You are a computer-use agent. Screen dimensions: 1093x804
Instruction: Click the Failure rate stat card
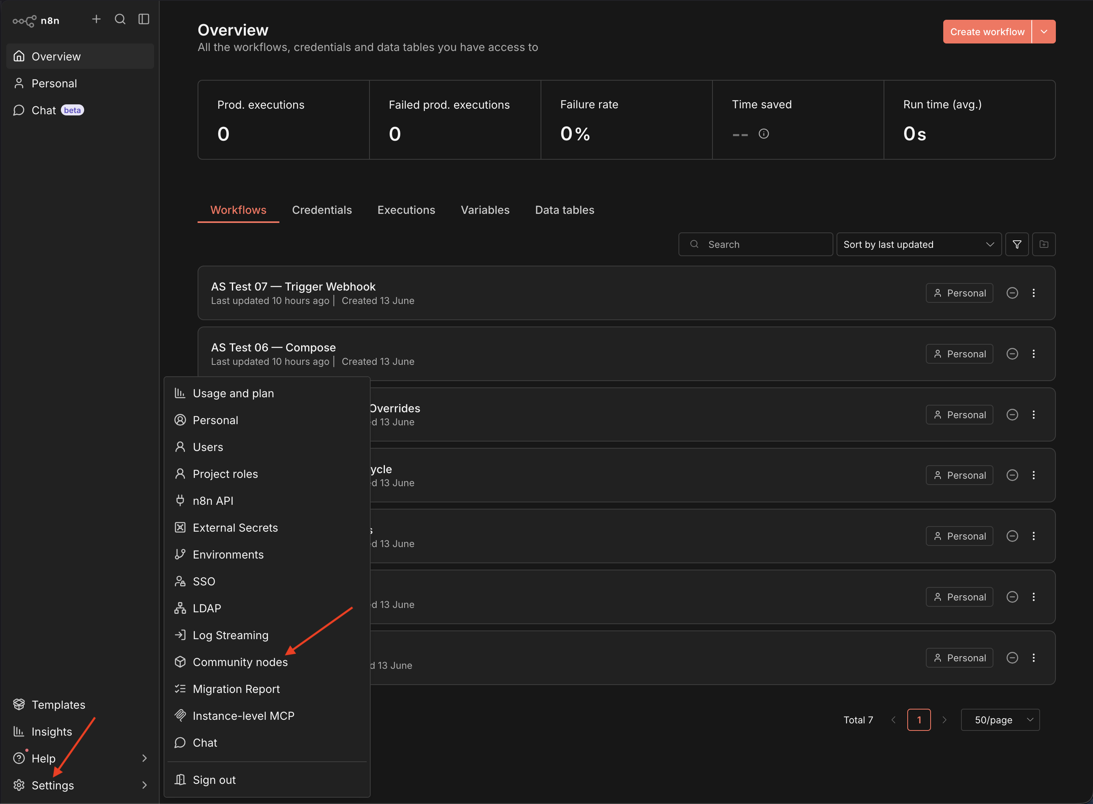click(x=626, y=120)
